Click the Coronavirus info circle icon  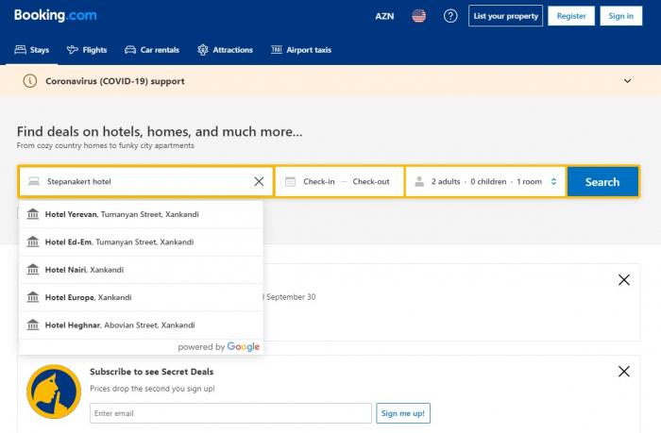(x=30, y=81)
